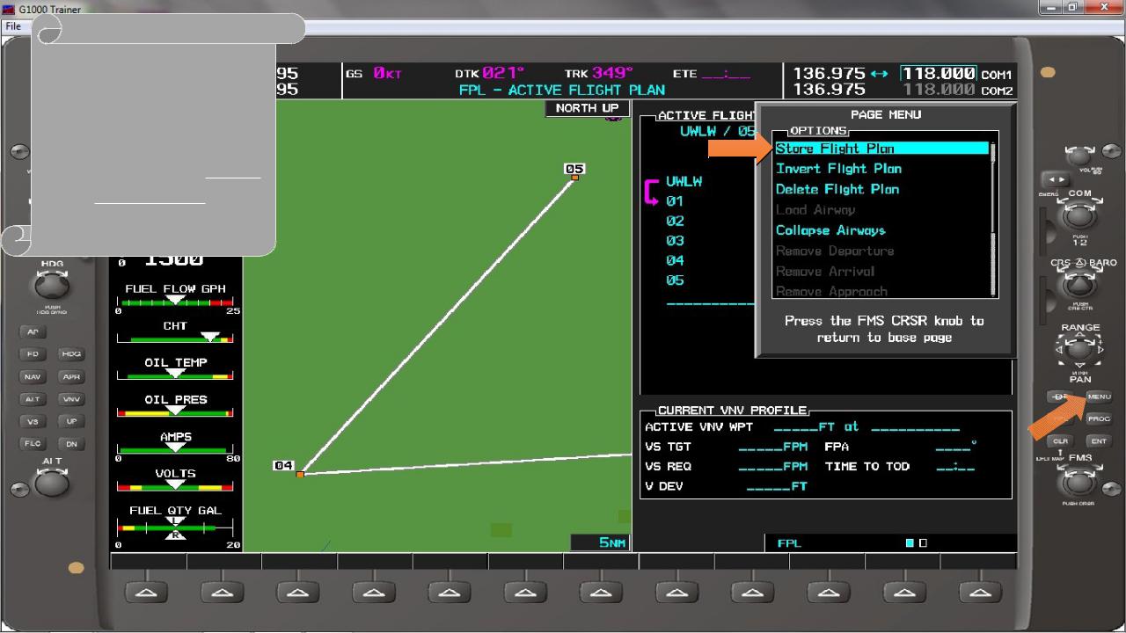The image size is (1126, 633).
Task: Click the FPL - ACTIVE FLIGHT PLAN title
Action: 561,90
